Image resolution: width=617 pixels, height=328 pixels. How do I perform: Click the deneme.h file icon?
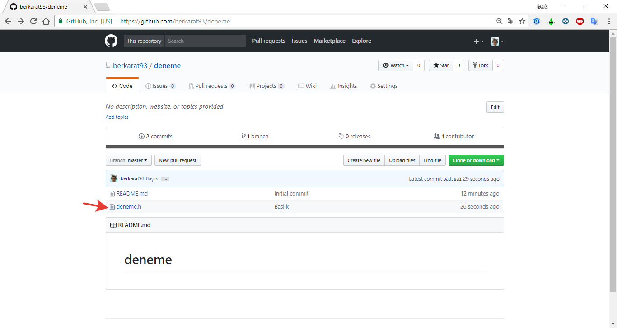point(112,207)
